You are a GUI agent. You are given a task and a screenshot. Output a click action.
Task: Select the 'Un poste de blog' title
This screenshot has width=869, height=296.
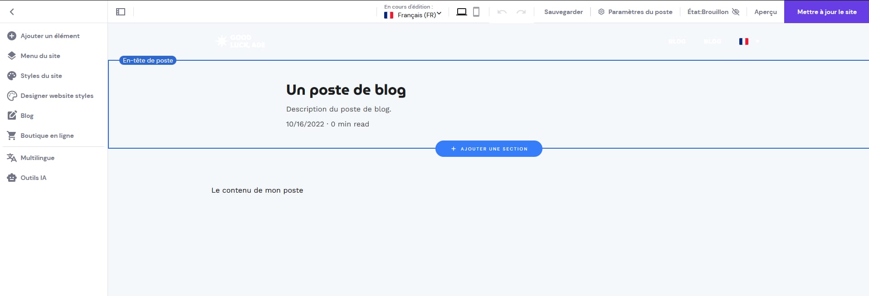point(346,90)
